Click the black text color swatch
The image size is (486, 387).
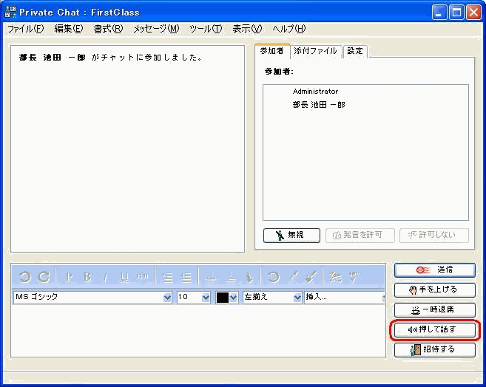[223, 298]
